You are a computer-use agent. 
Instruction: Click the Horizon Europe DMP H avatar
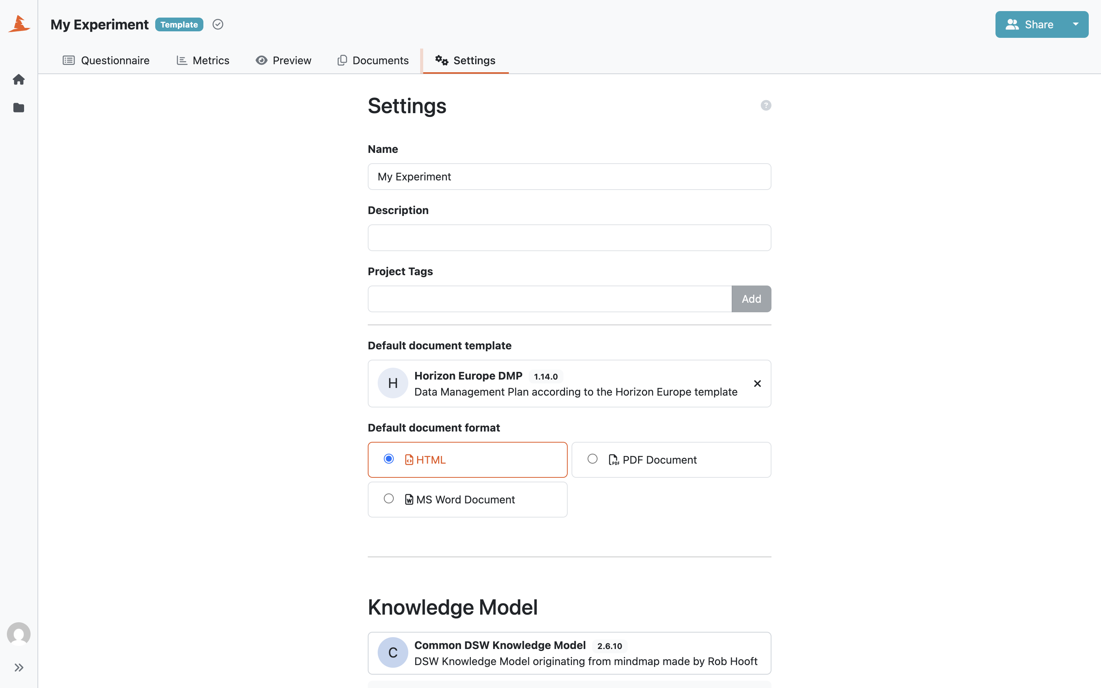(393, 383)
